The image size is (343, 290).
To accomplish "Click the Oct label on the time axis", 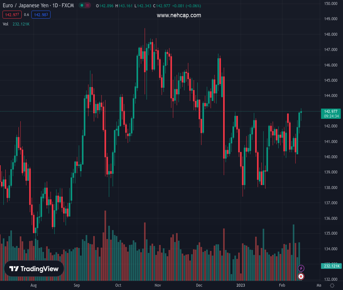I will pos(118,286).
